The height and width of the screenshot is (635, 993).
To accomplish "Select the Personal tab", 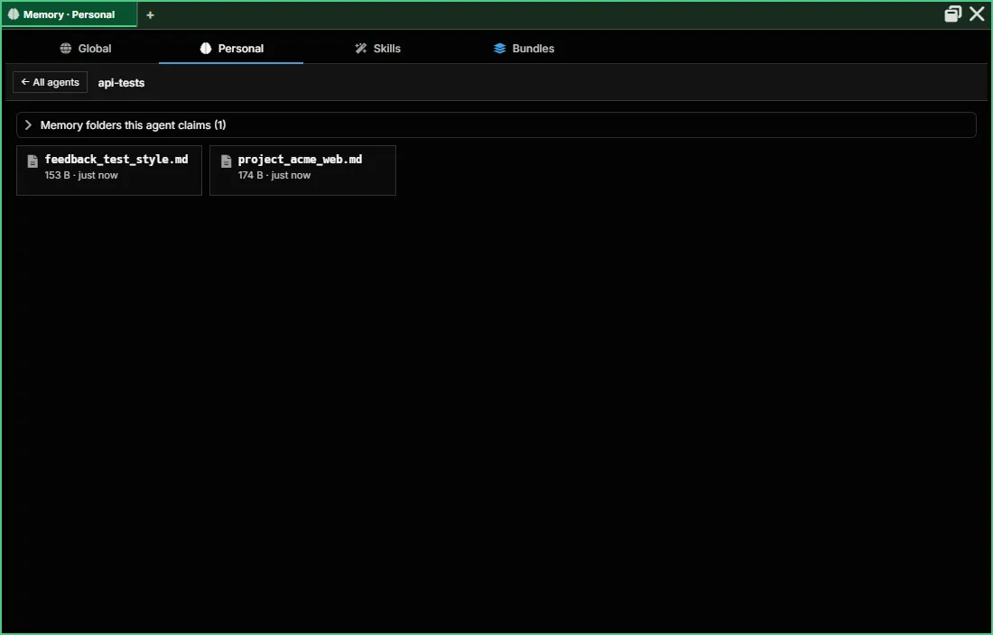I will (231, 49).
